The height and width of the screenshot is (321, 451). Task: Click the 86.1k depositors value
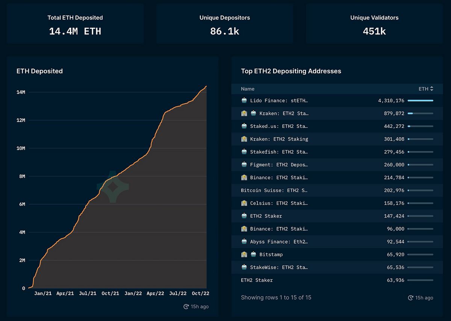click(225, 31)
